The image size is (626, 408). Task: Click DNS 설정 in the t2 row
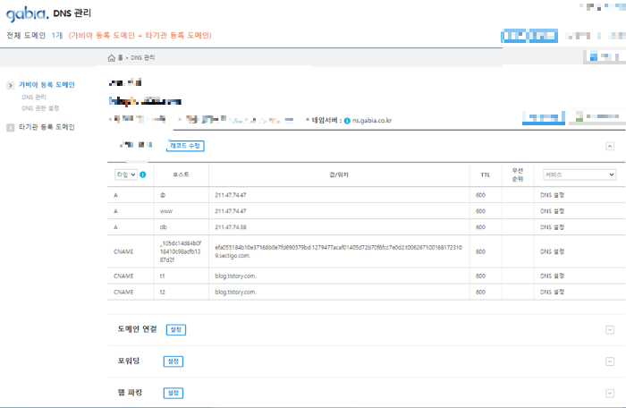click(x=552, y=292)
